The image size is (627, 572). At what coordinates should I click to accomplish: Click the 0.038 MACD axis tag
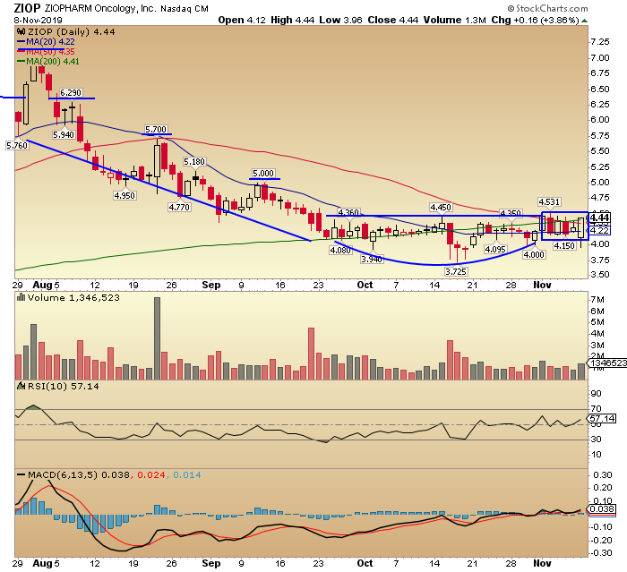click(x=601, y=509)
